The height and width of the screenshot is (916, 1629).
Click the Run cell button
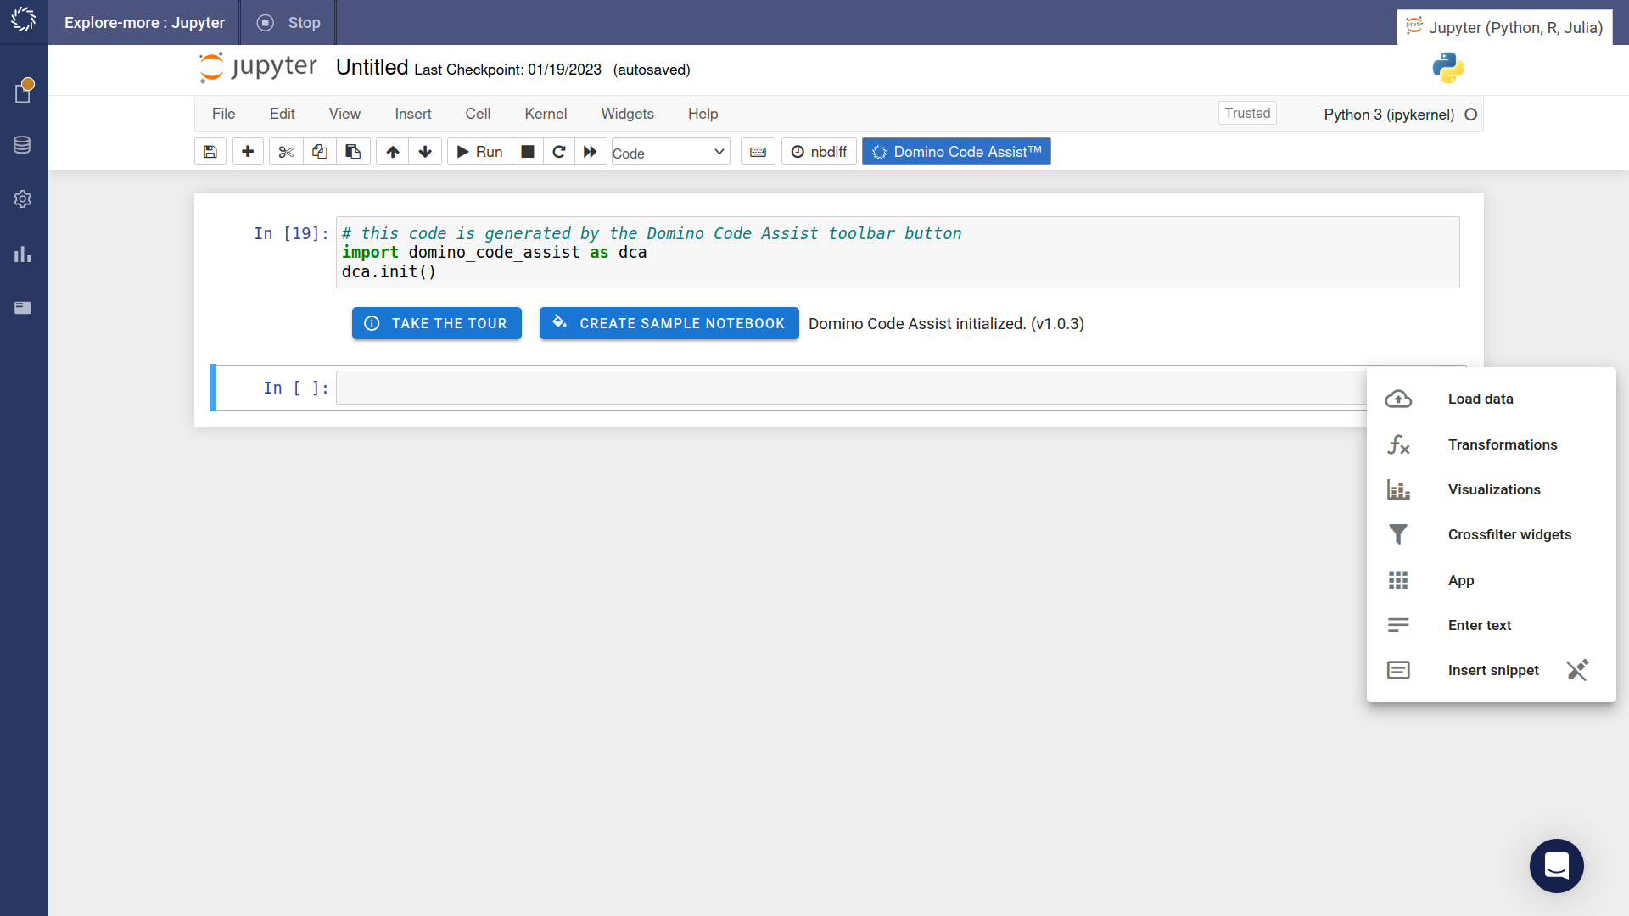pos(478,152)
